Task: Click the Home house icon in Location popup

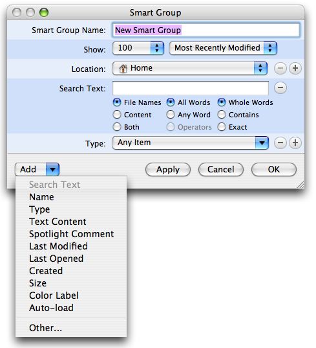Action: coord(123,68)
